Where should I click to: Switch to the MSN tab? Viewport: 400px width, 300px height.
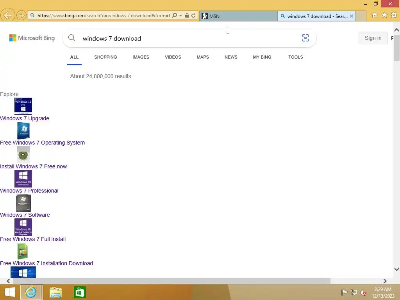coord(238,16)
